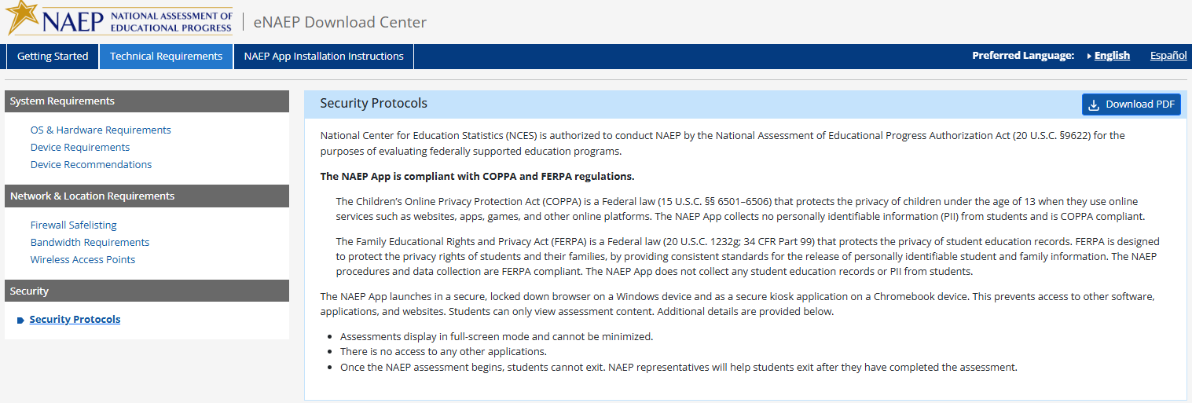This screenshot has width=1192, height=403.
Task: Click the arrow marker before English
Action: click(1089, 56)
